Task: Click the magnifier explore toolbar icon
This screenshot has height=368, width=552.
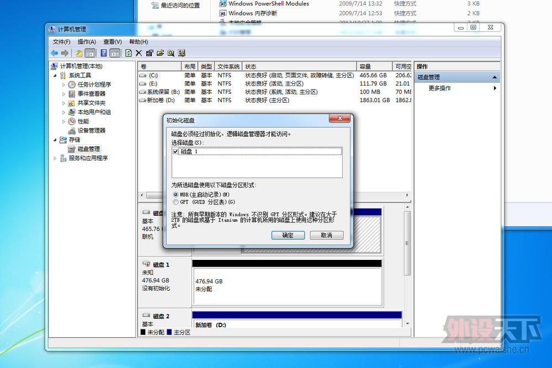Action: pos(171,53)
